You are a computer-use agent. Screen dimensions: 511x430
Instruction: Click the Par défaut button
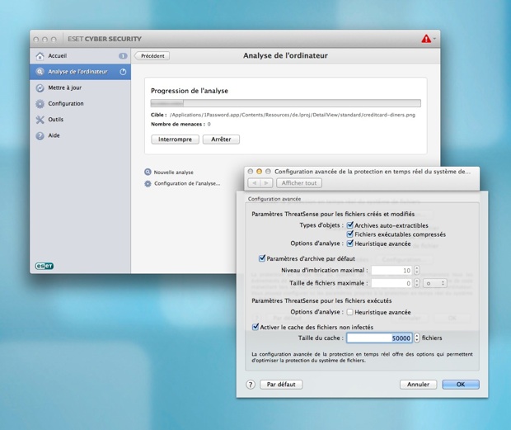(281, 385)
